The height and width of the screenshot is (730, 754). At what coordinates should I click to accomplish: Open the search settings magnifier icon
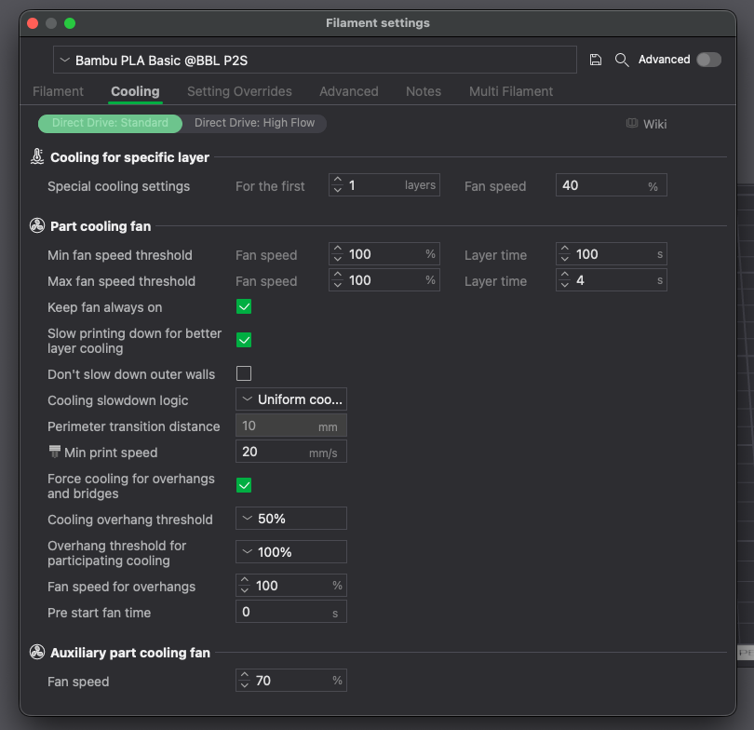[621, 59]
